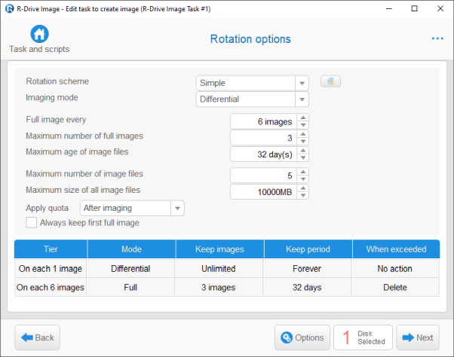This screenshot has width=454, height=357.
Task: Click the Keep period column header
Action: tap(308, 249)
